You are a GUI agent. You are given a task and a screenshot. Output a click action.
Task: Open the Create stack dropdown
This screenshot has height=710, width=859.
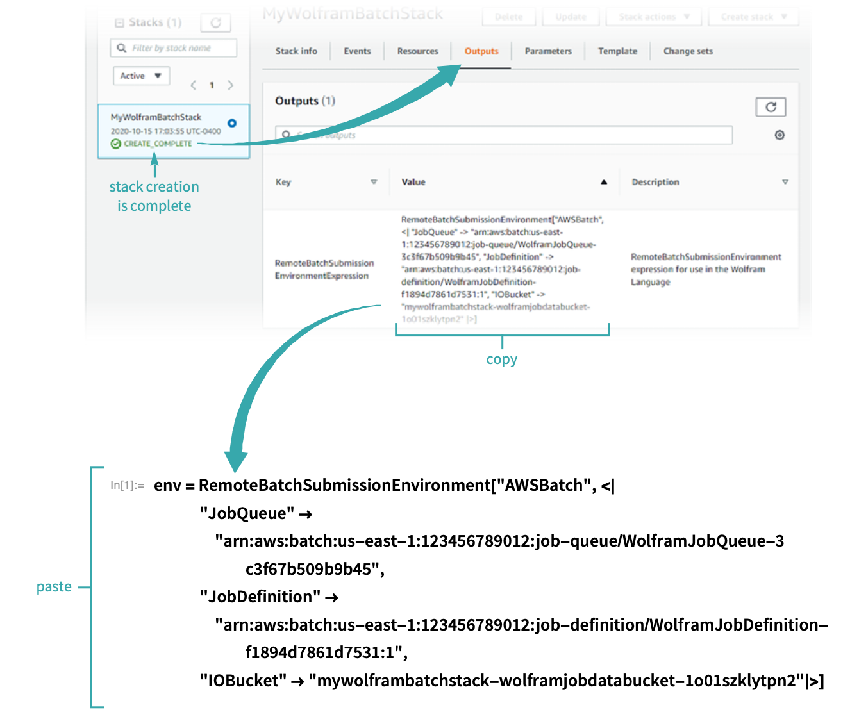click(x=753, y=17)
